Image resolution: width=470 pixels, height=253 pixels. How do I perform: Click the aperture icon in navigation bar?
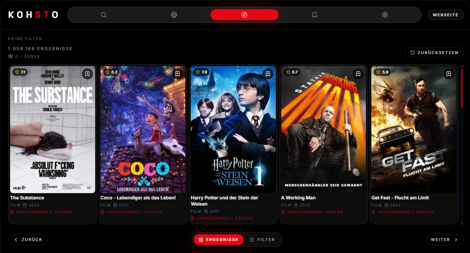tap(174, 15)
